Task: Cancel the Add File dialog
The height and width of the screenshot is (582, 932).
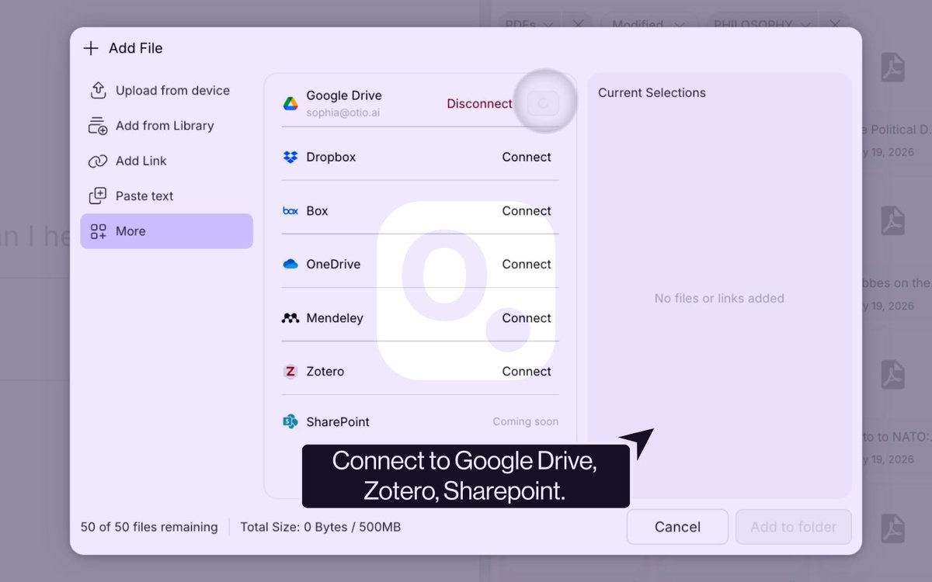Action: [x=677, y=527]
